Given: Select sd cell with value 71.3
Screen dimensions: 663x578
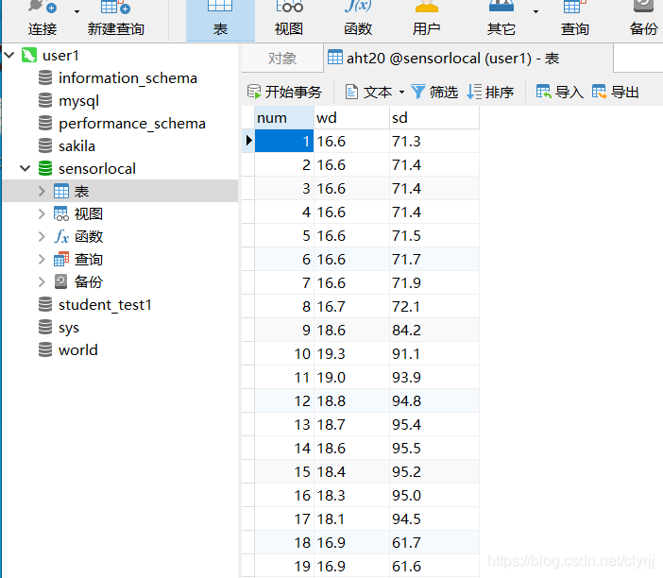Looking at the screenshot, I should [x=434, y=141].
